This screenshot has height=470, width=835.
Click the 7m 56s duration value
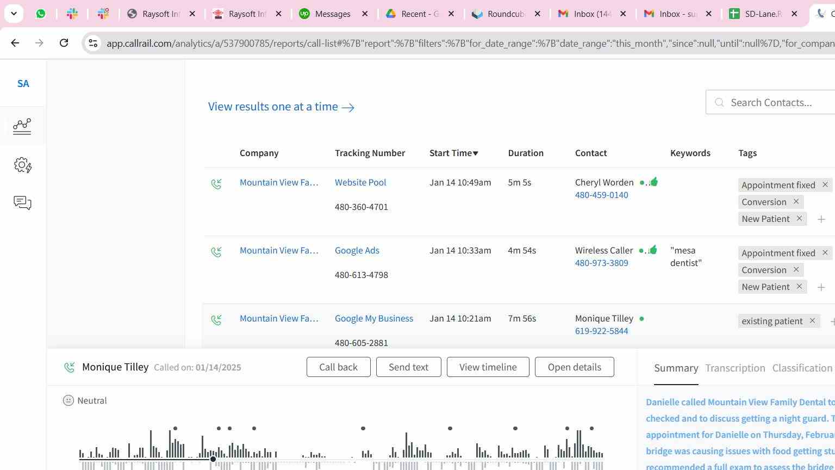(x=522, y=318)
